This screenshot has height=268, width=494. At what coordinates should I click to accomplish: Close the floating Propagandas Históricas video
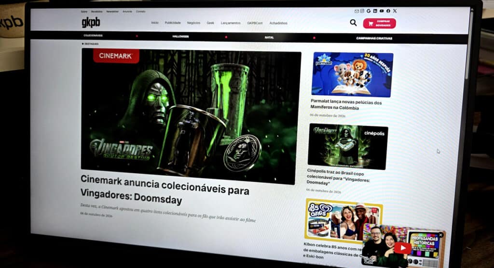(x=440, y=235)
